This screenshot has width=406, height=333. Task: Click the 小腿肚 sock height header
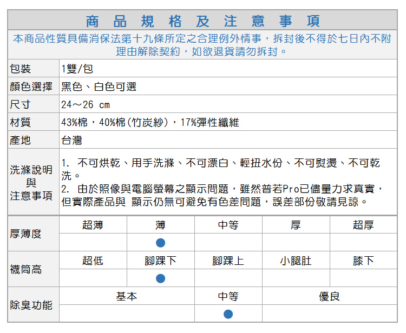[296, 261]
